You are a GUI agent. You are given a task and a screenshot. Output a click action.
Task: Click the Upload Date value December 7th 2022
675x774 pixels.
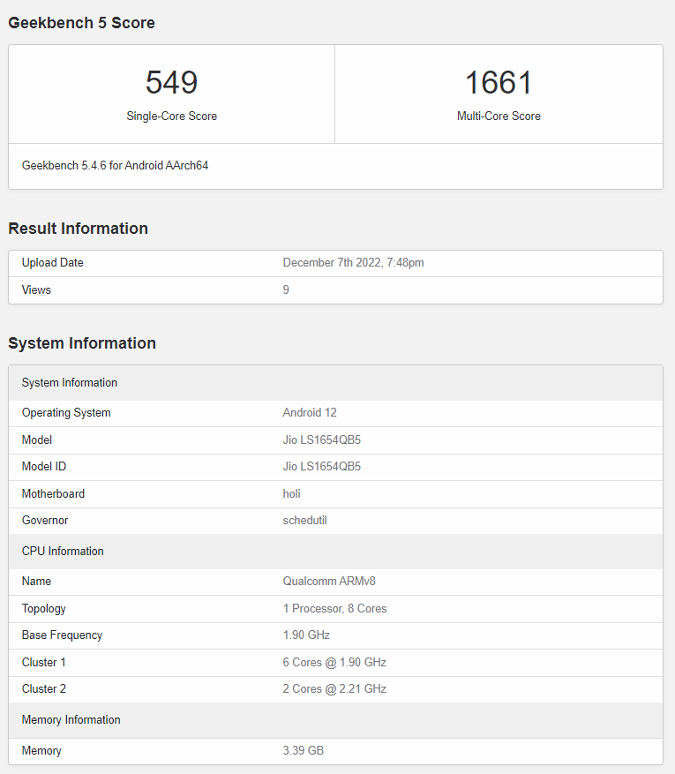[x=353, y=263]
